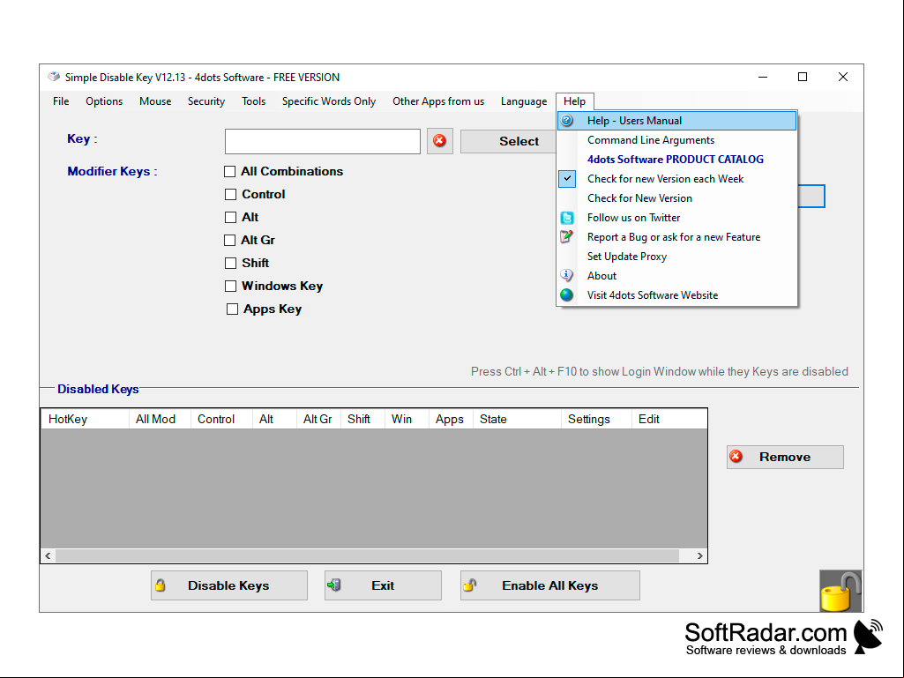The height and width of the screenshot is (678, 904).
Task: Click the Win column header
Action: click(407, 419)
